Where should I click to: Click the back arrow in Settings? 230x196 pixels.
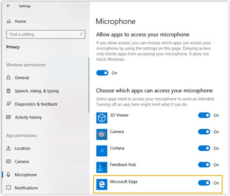8,6
